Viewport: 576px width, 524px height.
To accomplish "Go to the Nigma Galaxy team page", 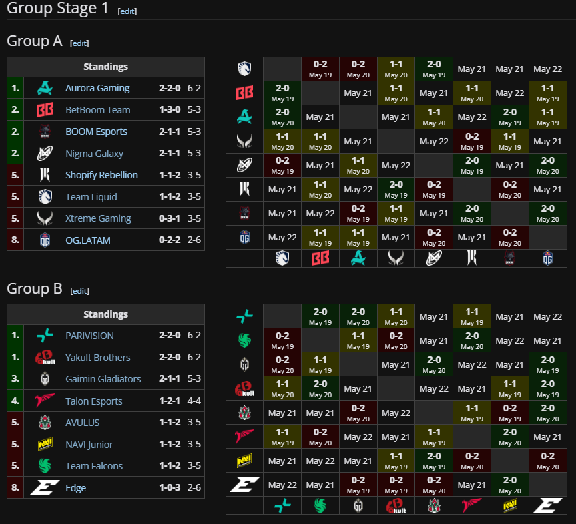I will (94, 154).
